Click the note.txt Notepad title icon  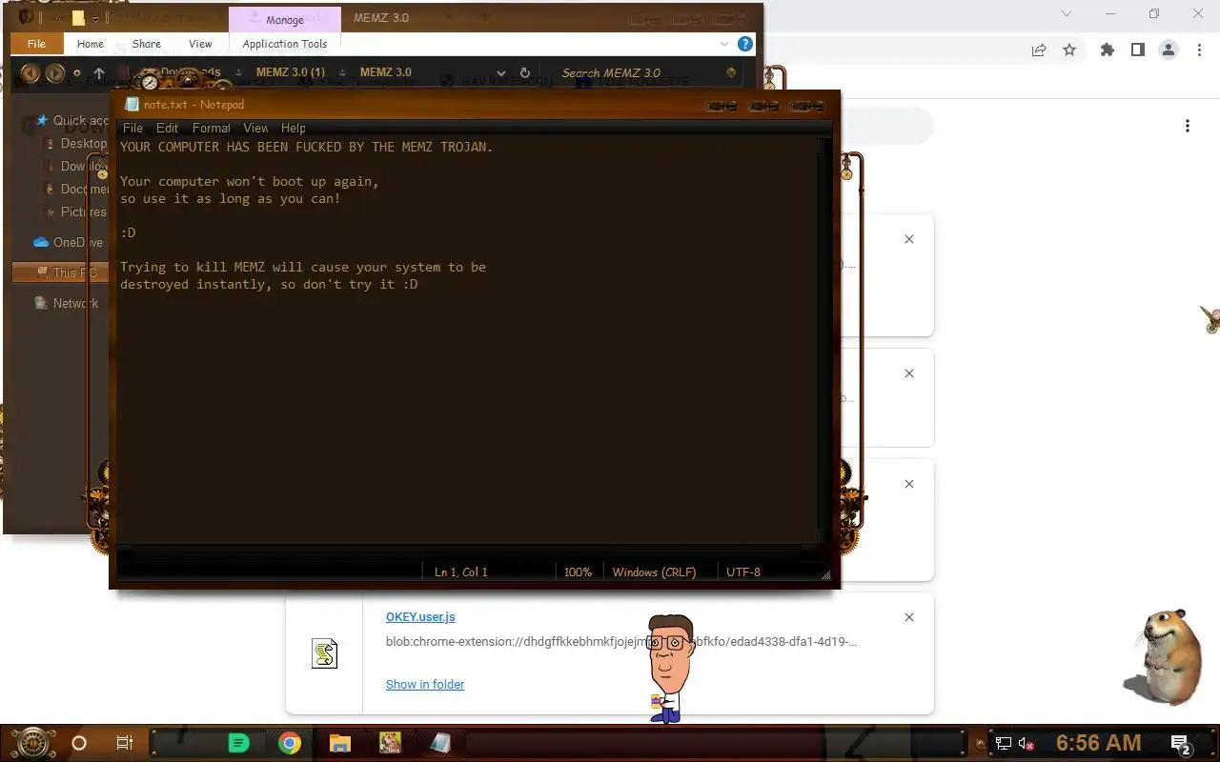(132, 105)
